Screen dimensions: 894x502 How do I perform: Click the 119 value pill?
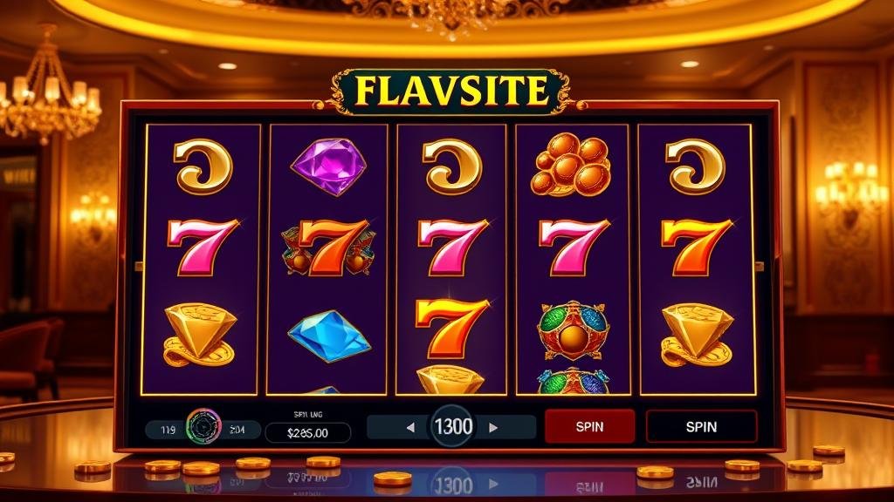pos(167,431)
